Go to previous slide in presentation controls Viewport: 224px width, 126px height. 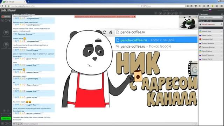[x=164, y=13]
